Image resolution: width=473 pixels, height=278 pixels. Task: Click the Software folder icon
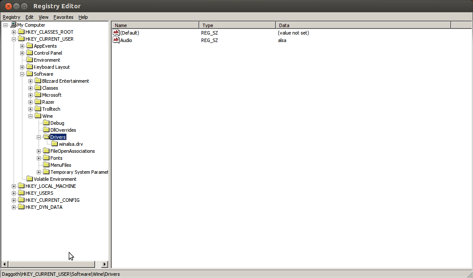tap(30, 74)
